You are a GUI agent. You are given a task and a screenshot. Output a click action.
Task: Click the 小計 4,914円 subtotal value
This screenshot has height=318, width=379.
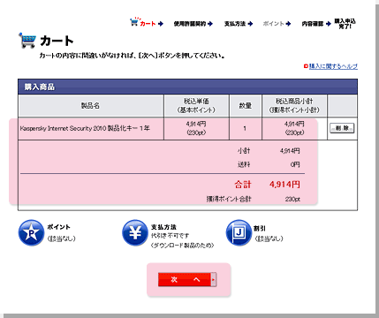click(290, 151)
